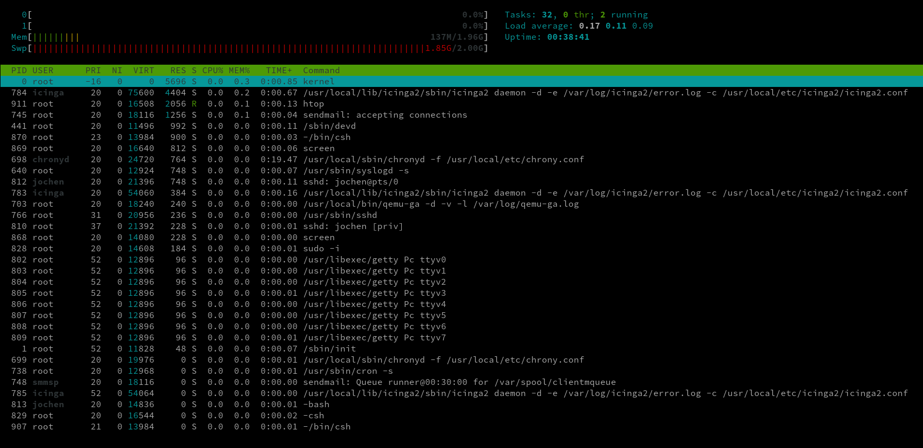Select the getty Pc ttyv4 process
The height and width of the screenshot is (448, 923).
374,304
